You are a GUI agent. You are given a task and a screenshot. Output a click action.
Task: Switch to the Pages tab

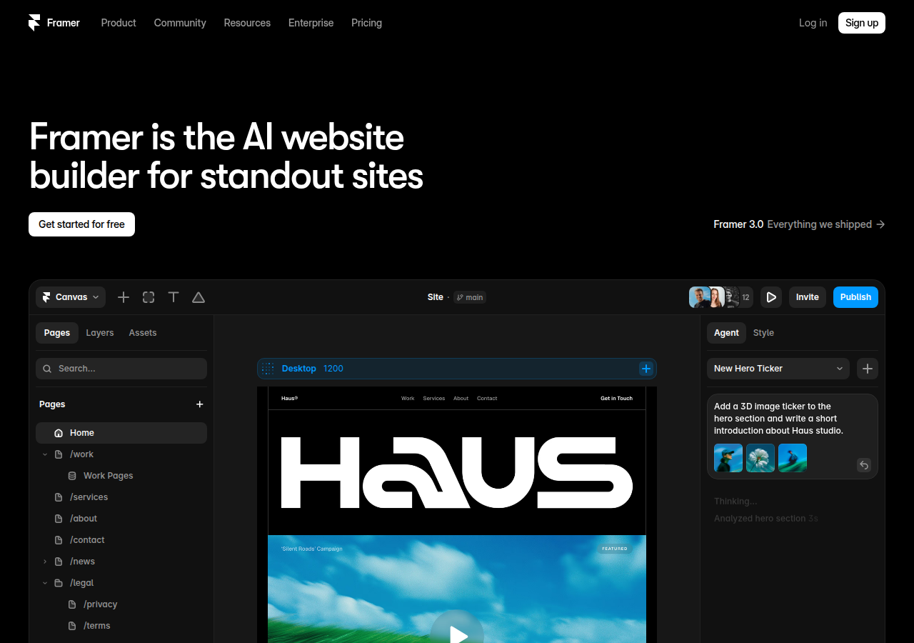coord(57,333)
